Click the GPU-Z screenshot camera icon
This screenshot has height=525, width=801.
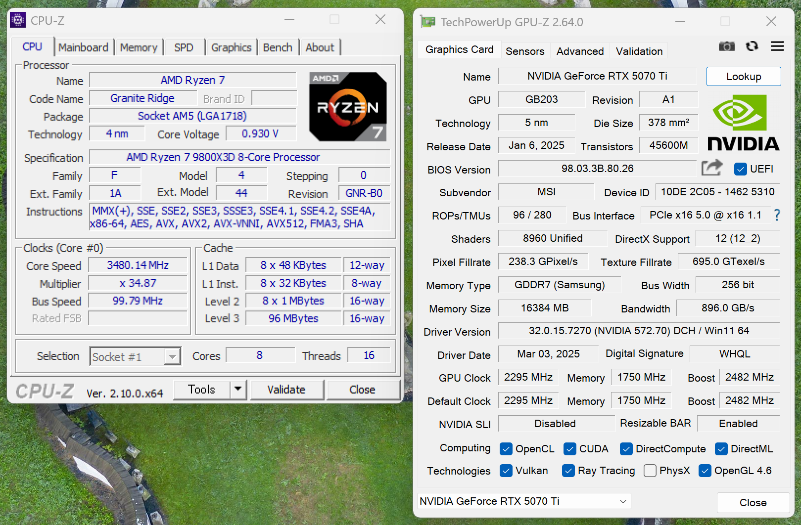(x=726, y=46)
